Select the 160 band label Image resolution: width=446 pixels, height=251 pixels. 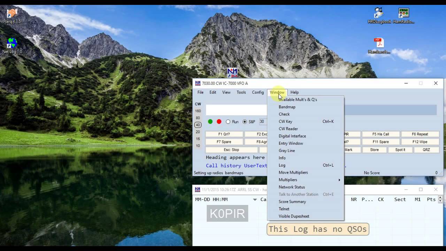tap(198, 111)
